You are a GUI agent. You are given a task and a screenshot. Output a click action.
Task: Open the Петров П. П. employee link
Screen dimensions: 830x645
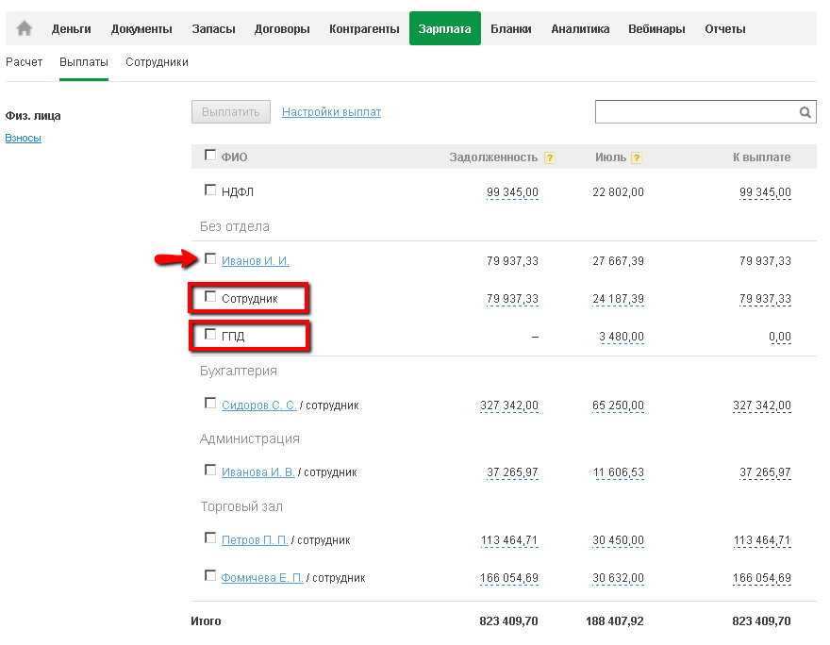pos(255,540)
